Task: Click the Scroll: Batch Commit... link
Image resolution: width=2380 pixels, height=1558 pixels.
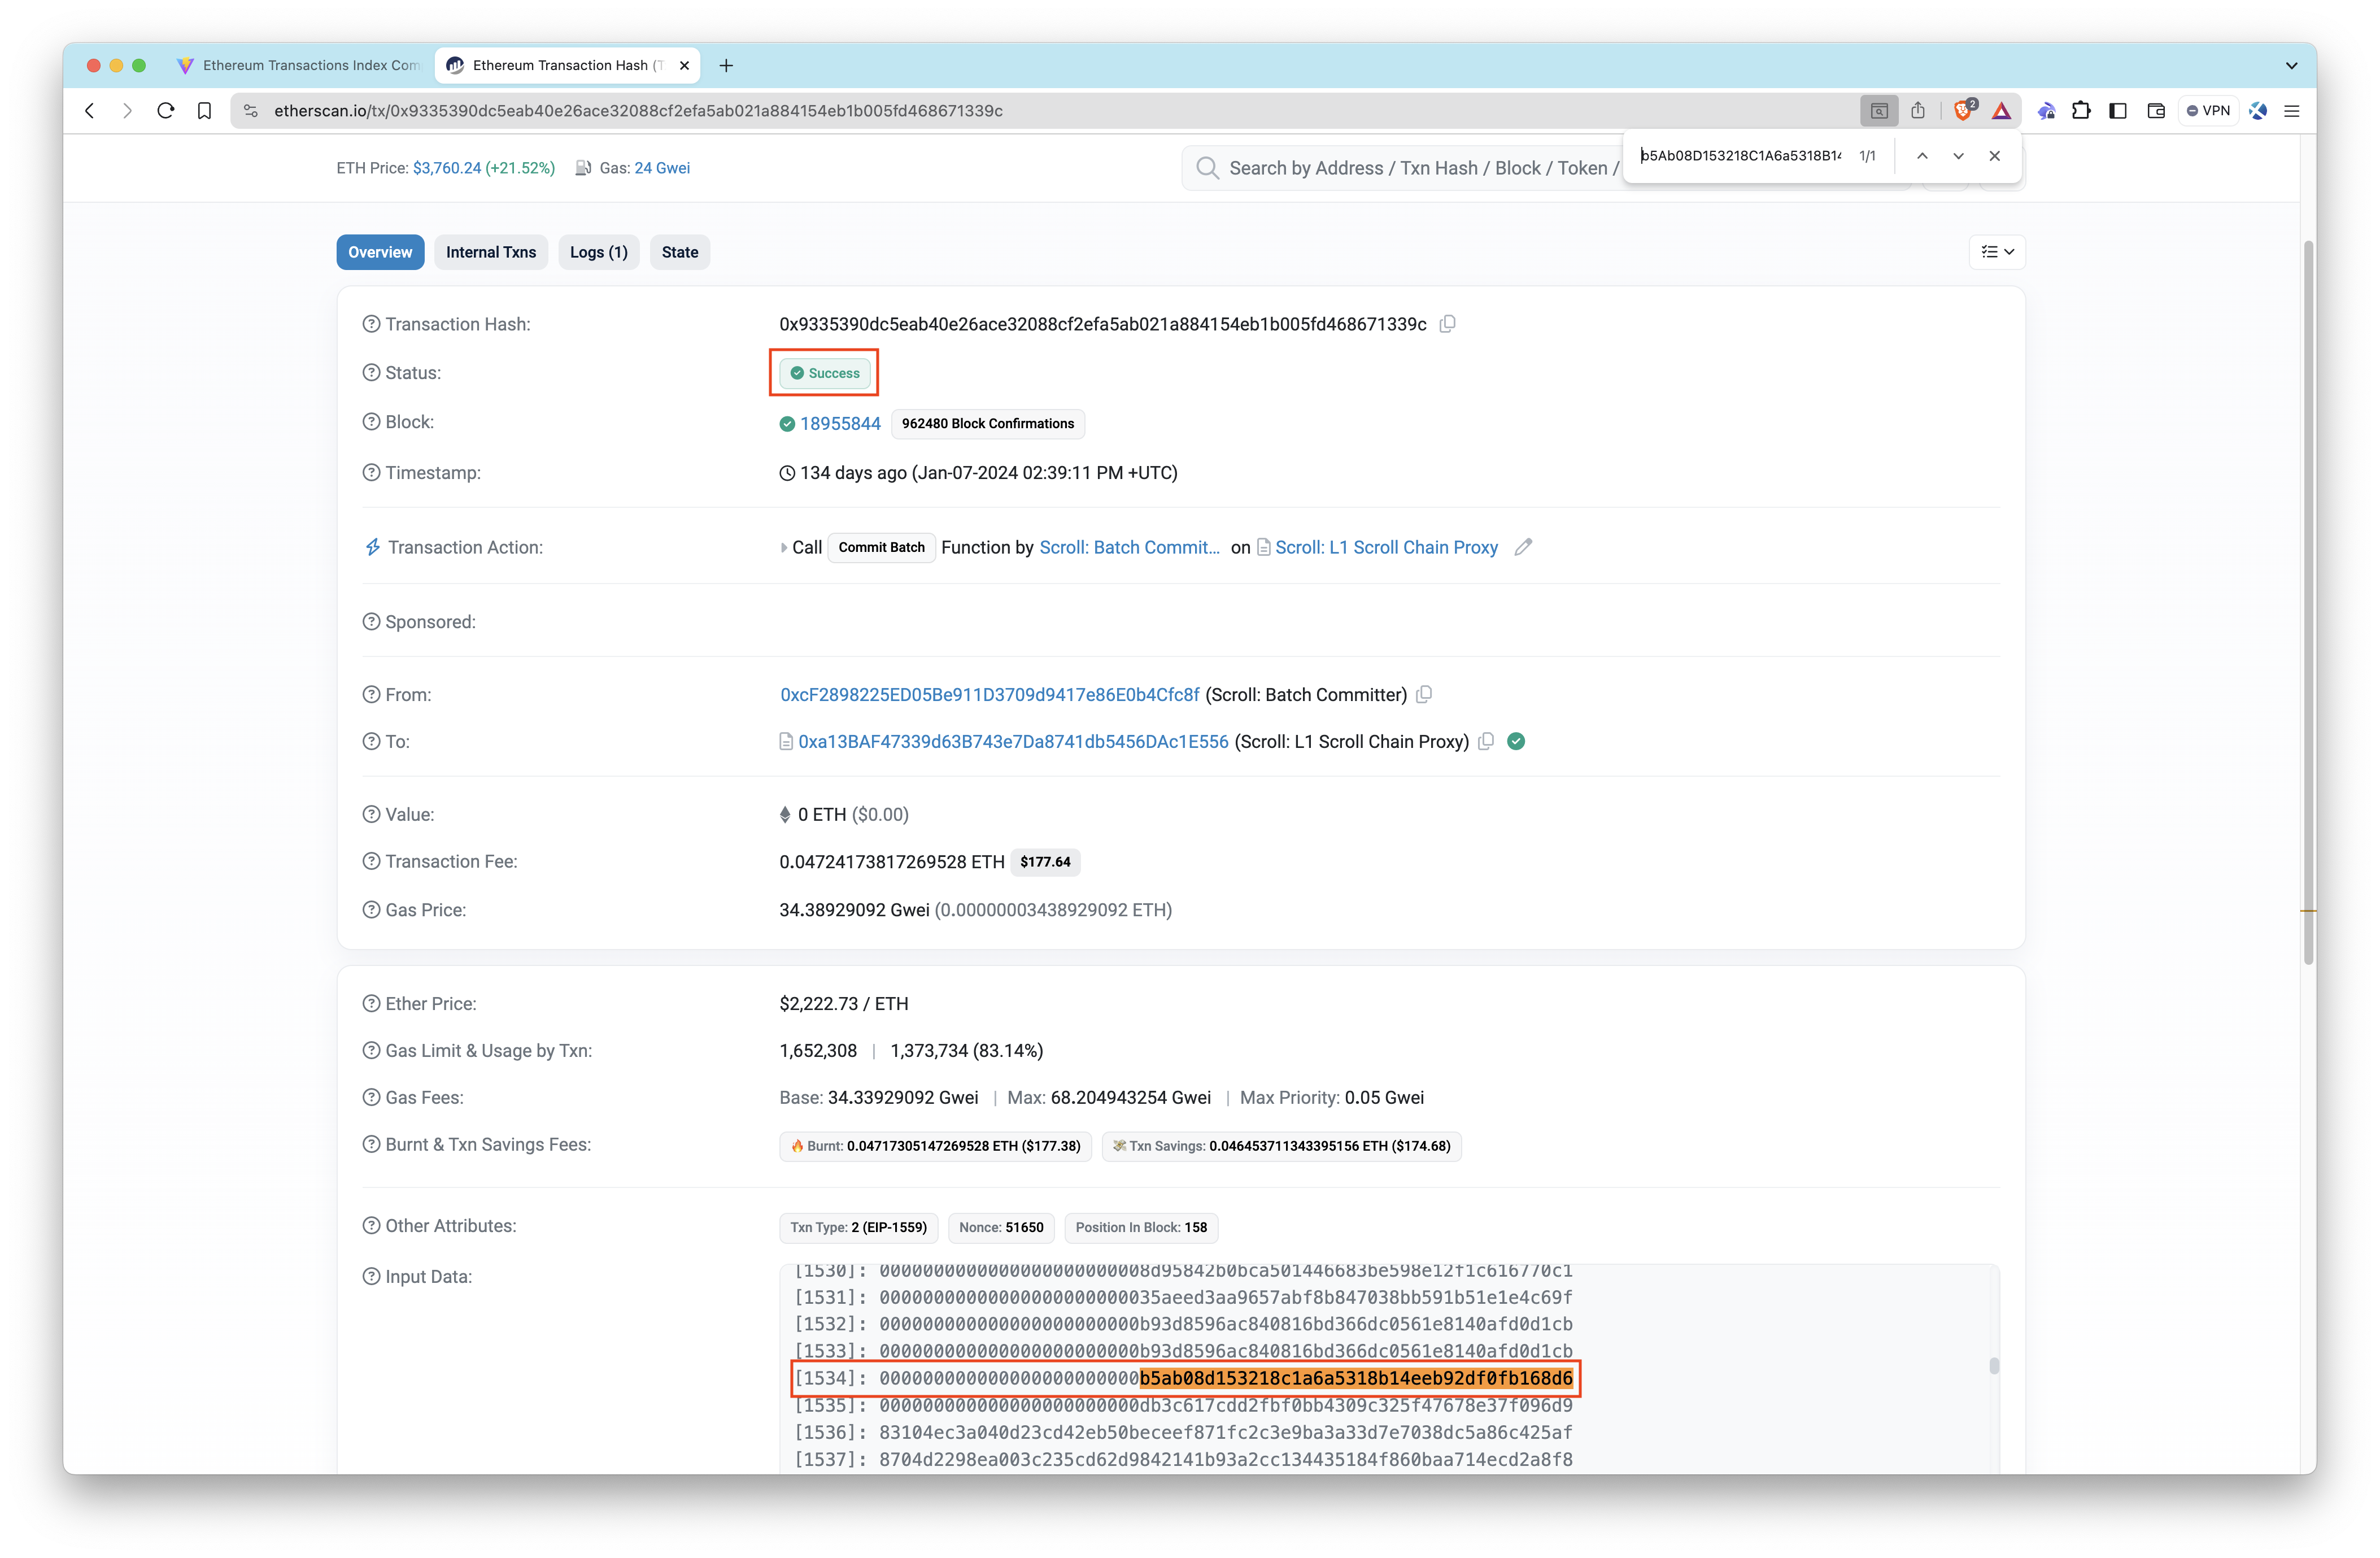Action: pyautogui.click(x=1129, y=547)
